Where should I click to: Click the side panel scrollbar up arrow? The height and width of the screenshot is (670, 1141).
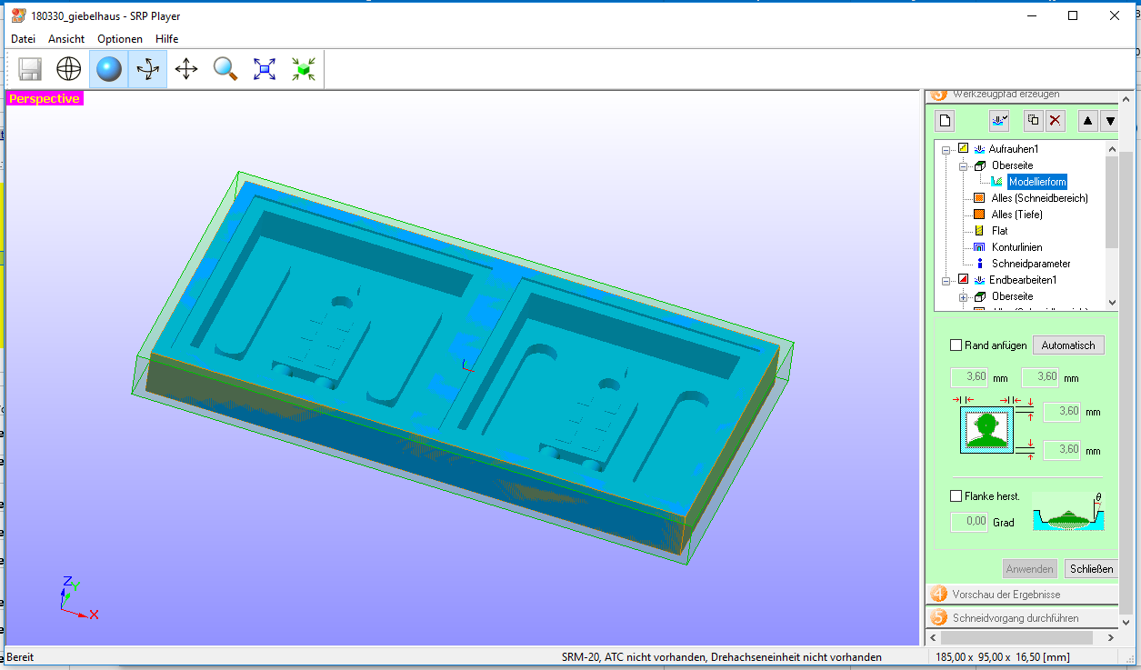1126,98
